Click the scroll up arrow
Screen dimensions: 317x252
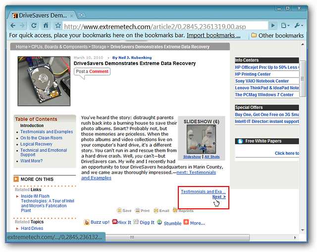[x=303, y=45]
